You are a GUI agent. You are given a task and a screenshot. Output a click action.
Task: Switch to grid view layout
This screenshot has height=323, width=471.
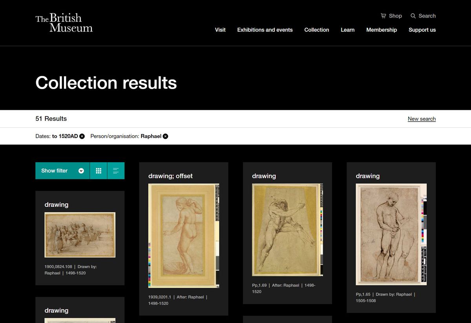(99, 171)
